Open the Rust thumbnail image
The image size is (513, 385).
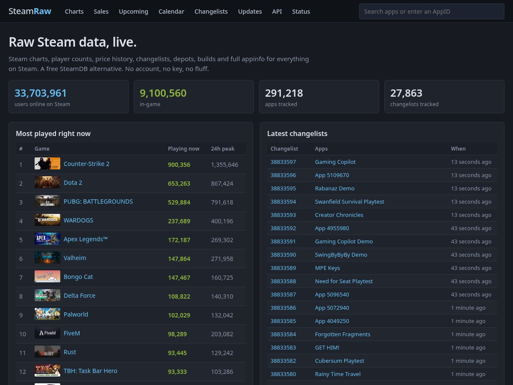[47, 352]
